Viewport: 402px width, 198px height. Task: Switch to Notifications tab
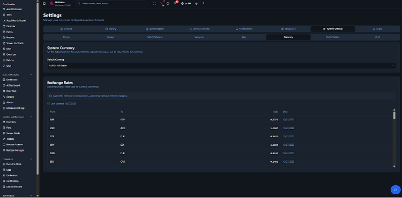pos(244,29)
